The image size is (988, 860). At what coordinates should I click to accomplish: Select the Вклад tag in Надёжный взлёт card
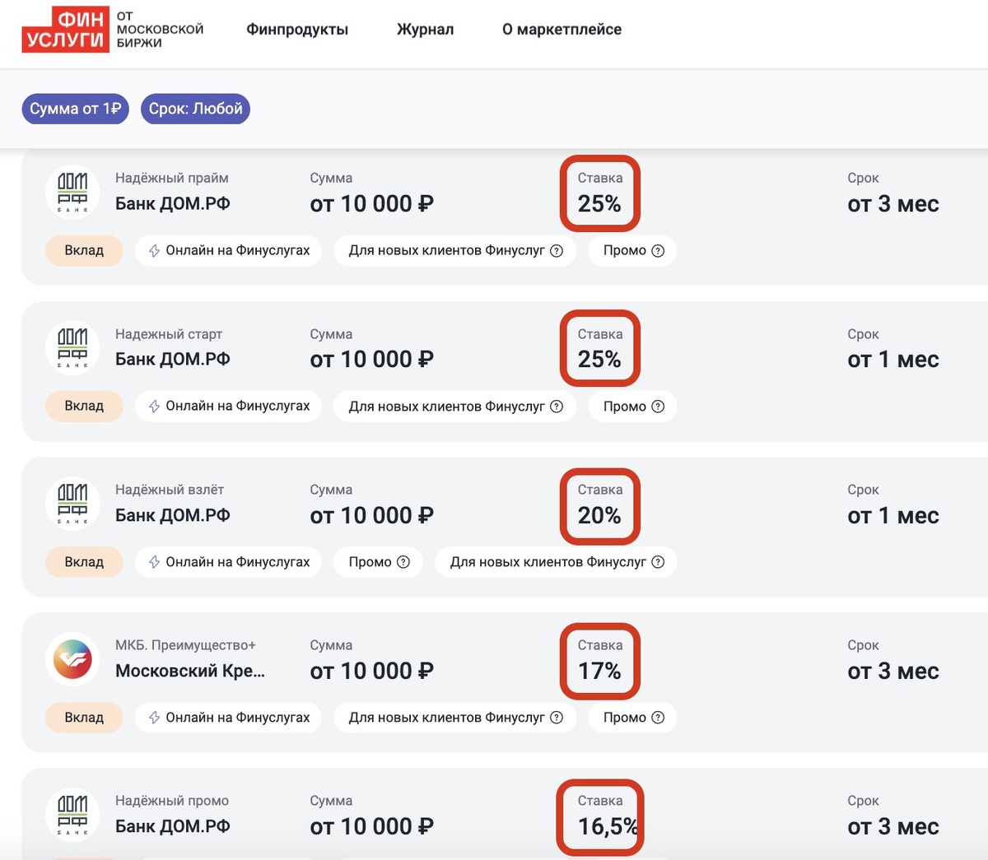(x=84, y=562)
